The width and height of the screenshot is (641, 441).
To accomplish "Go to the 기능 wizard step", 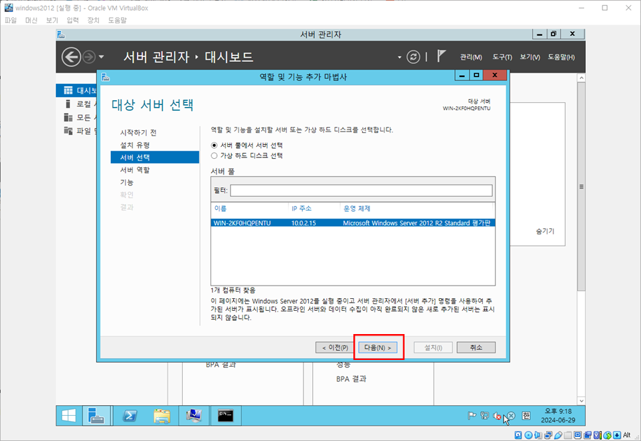I will point(127,182).
